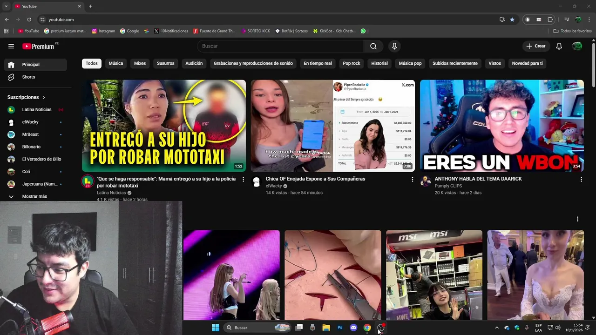Click Windows taskbar Buscar search box
This screenshot has width=596, height=335.
point(257,328)
